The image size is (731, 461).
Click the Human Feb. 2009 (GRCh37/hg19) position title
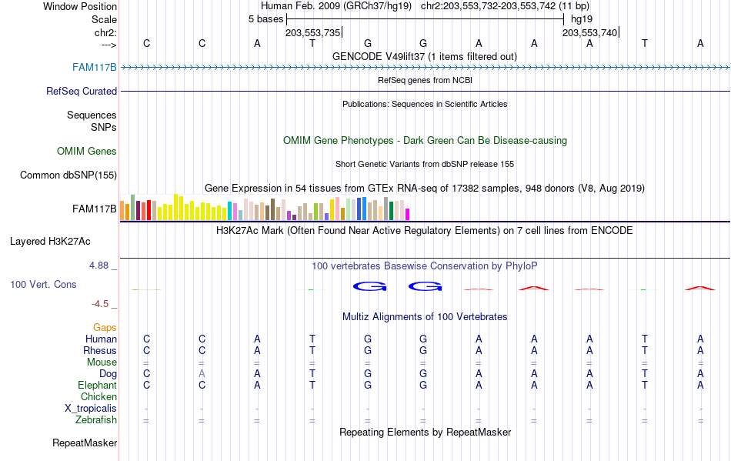point(336,6)
